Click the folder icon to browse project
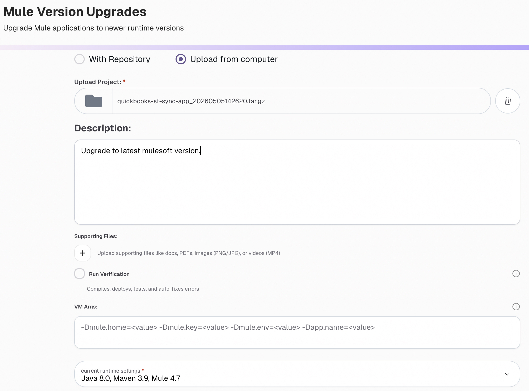The width and height of the screenshot is (529, 391). pyautogui.click(x=94, y=101)
